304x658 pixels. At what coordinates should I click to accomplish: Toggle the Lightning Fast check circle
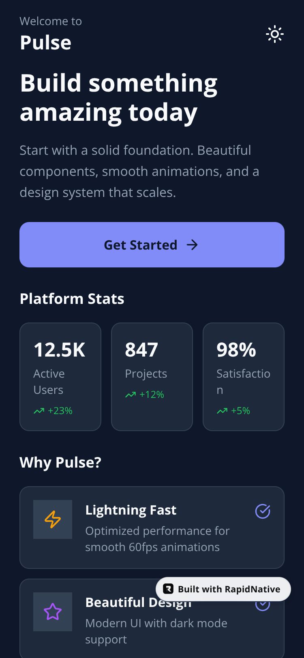tap(263, 511)
